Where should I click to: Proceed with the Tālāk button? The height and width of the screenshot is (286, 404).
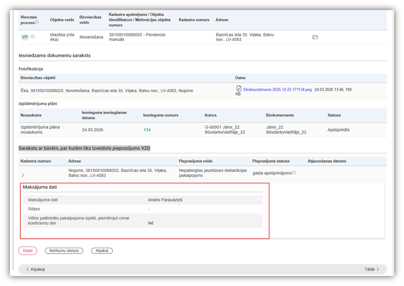pos(372,269)
